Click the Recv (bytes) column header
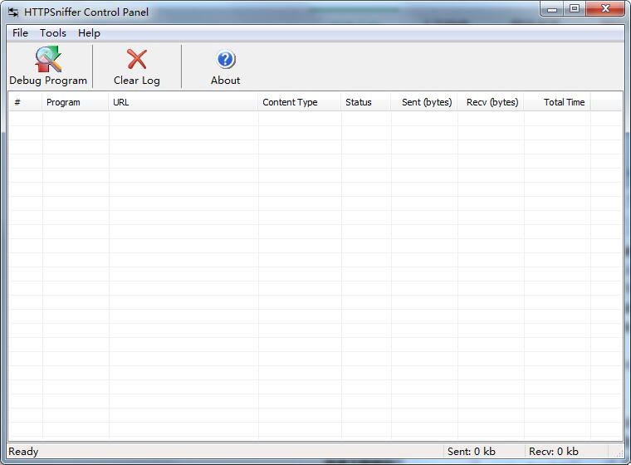The height and width of the screenshot is (465, 631). [x=491, y=102]
